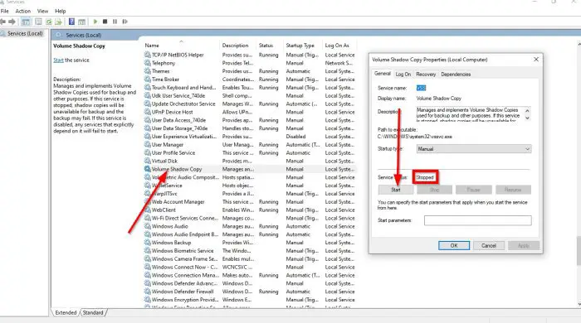Click the Forward arrow in the toolbar
This screenshot has height=323, width=581.
click(x=12, y=22)
